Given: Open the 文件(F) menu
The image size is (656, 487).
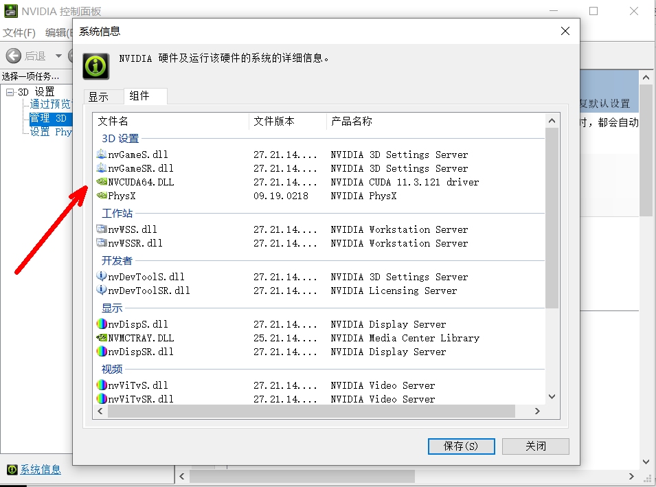Looking at the screenshot, I should pos(19,32).
